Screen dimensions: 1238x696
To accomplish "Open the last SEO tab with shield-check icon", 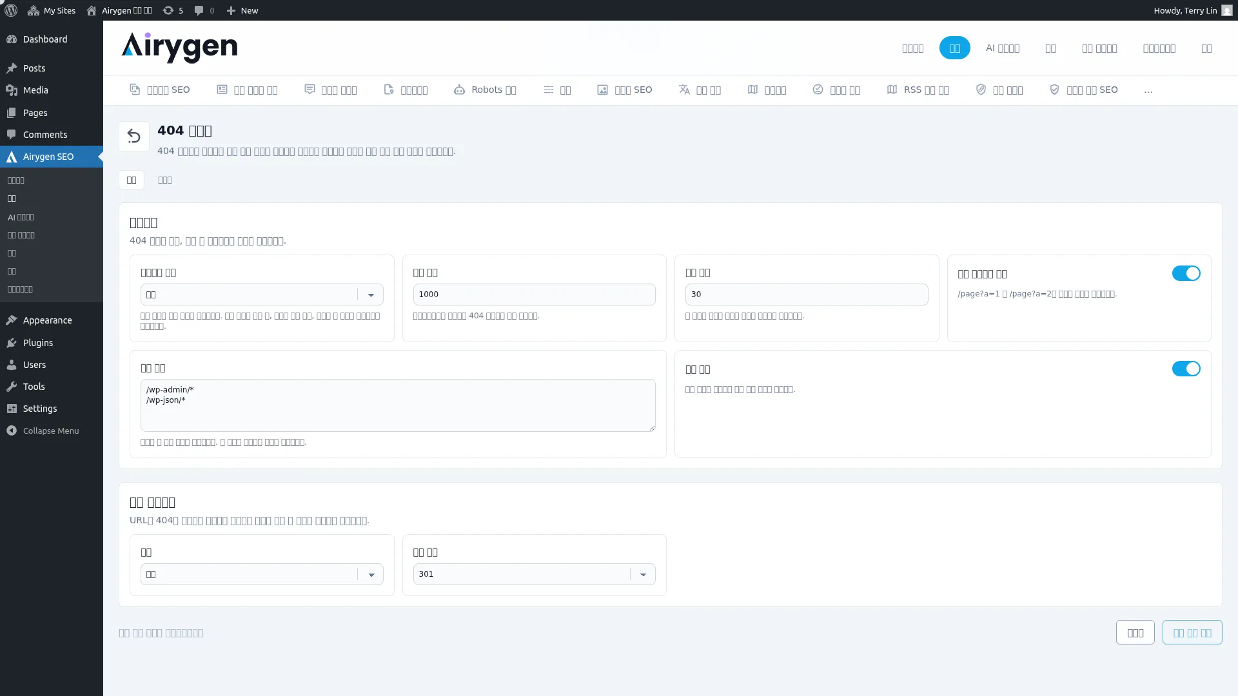I will tap(1084, 90).
